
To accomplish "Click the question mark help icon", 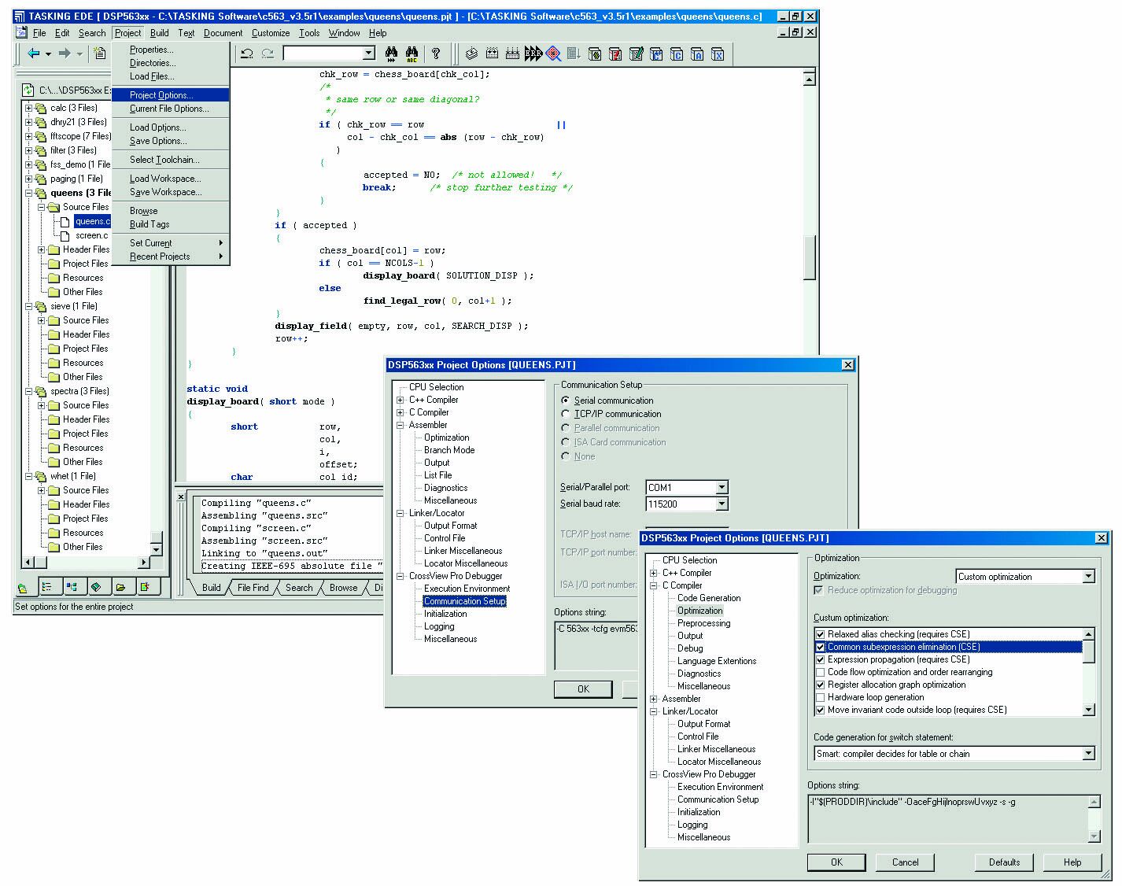I will click(x=435, y=54).
